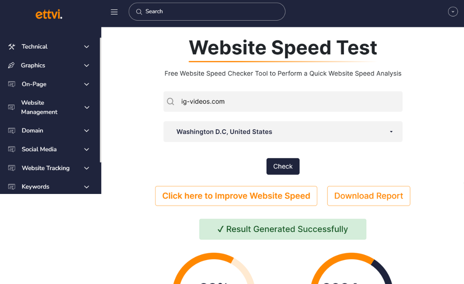This screenshot has height=284, width=464.
Task: Expand the Website Tracking chevron
Action: pos(86,168)
